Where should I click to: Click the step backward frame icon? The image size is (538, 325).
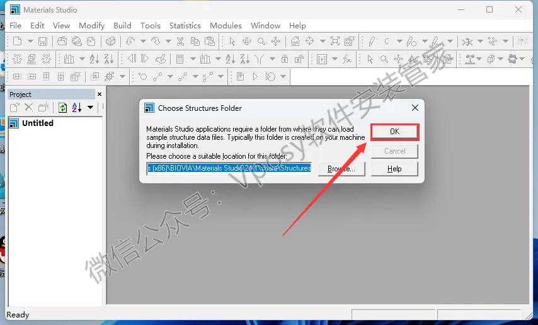coord(132,59)
